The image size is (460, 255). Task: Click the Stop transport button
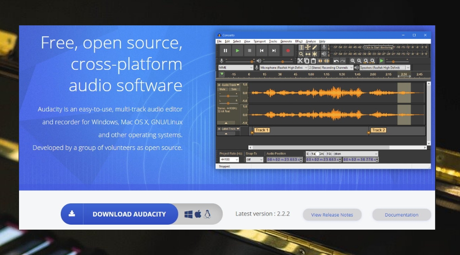tap(249, 51)
